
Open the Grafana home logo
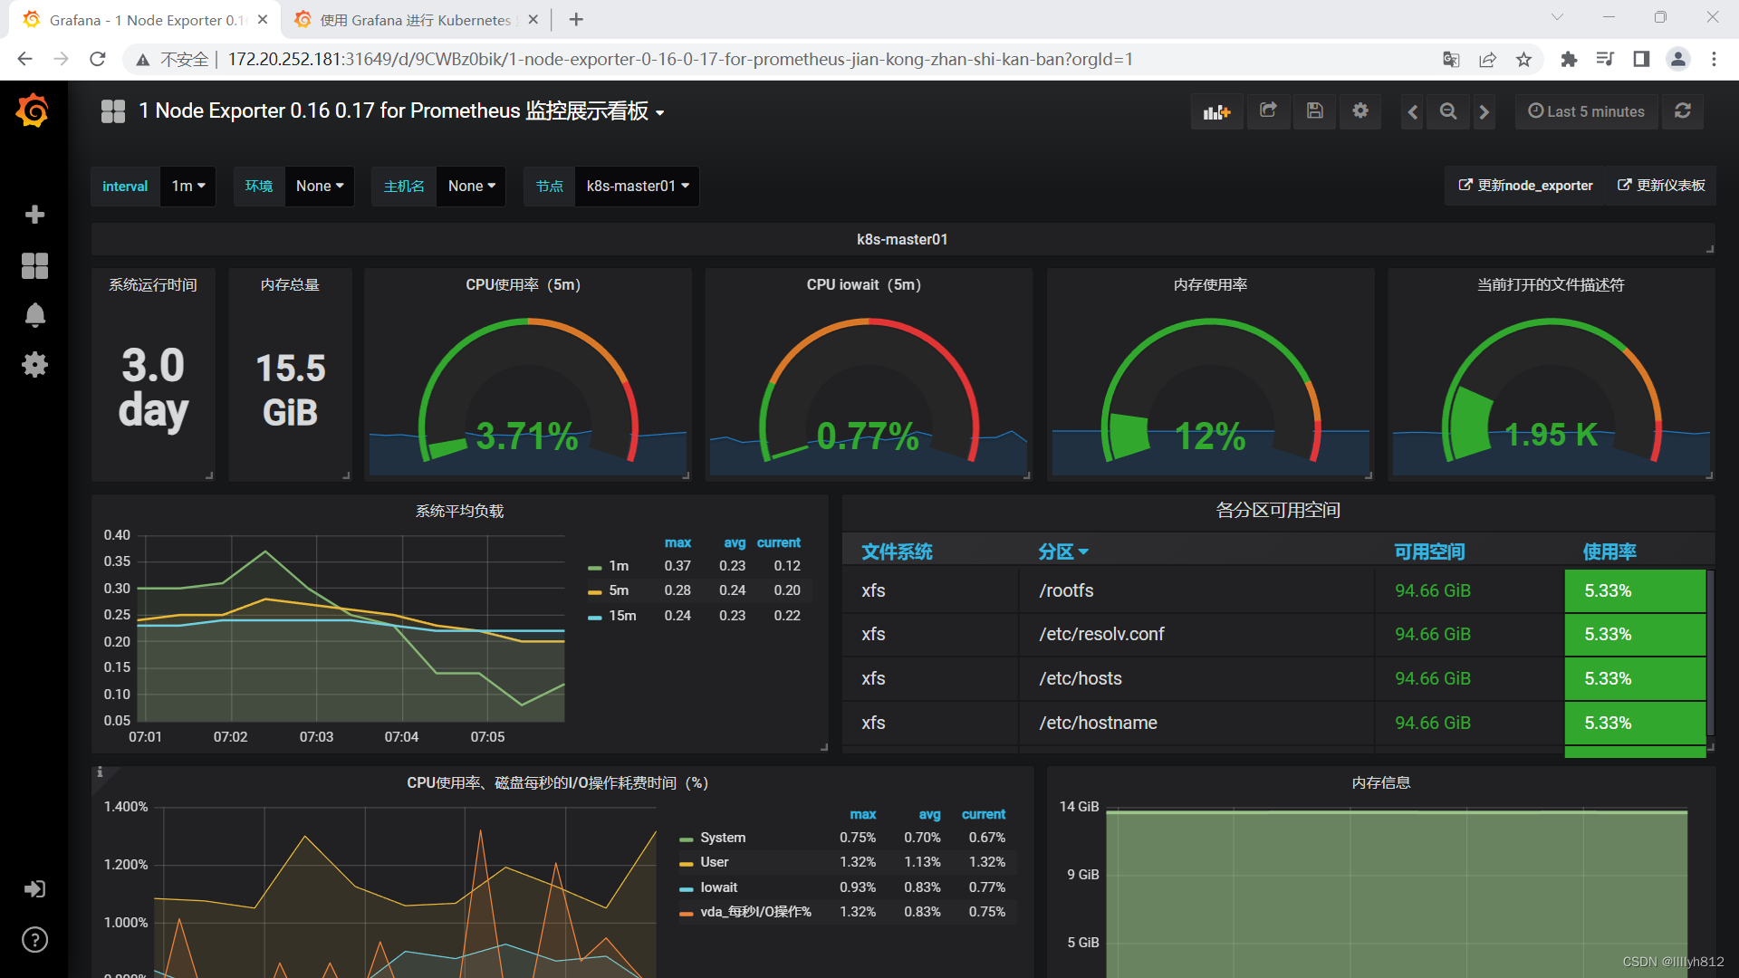(x=33, y=111)
